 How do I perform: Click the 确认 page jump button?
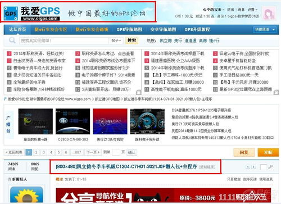132,152
